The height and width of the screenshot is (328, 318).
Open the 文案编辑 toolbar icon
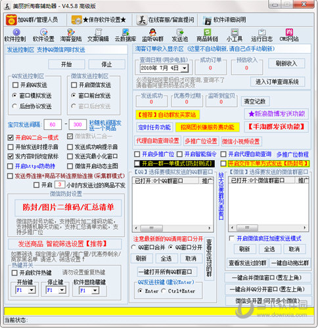click(98, 32)
